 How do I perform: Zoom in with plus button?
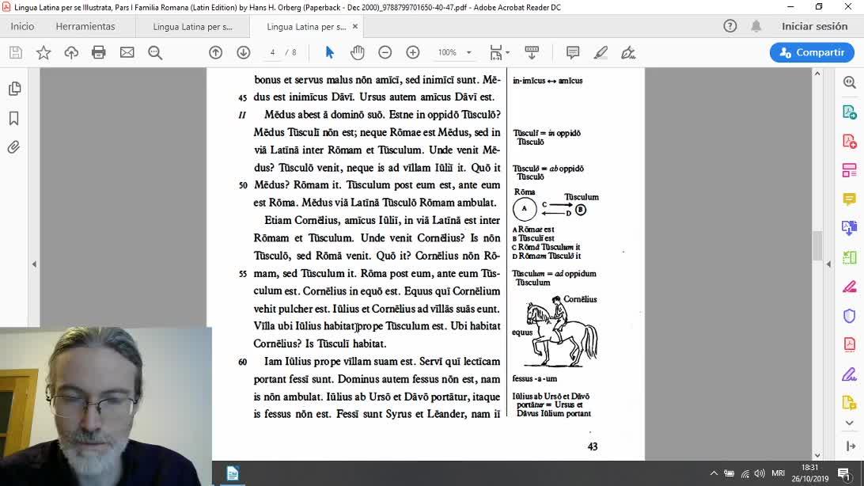coord(413,52)
